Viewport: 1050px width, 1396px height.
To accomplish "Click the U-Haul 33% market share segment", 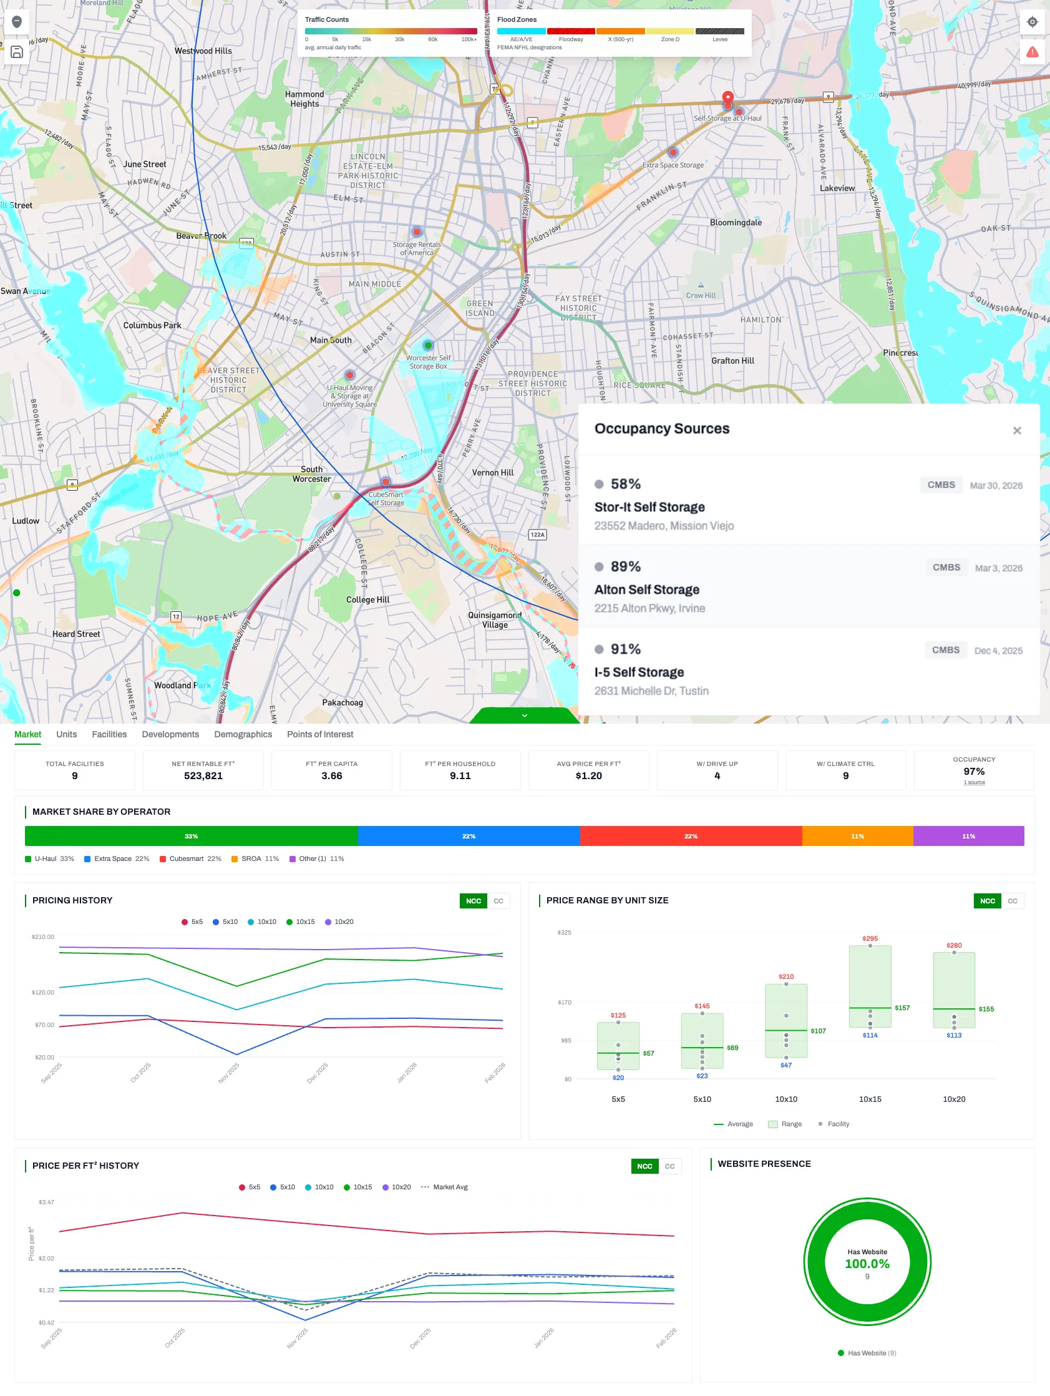I will 191,835.
